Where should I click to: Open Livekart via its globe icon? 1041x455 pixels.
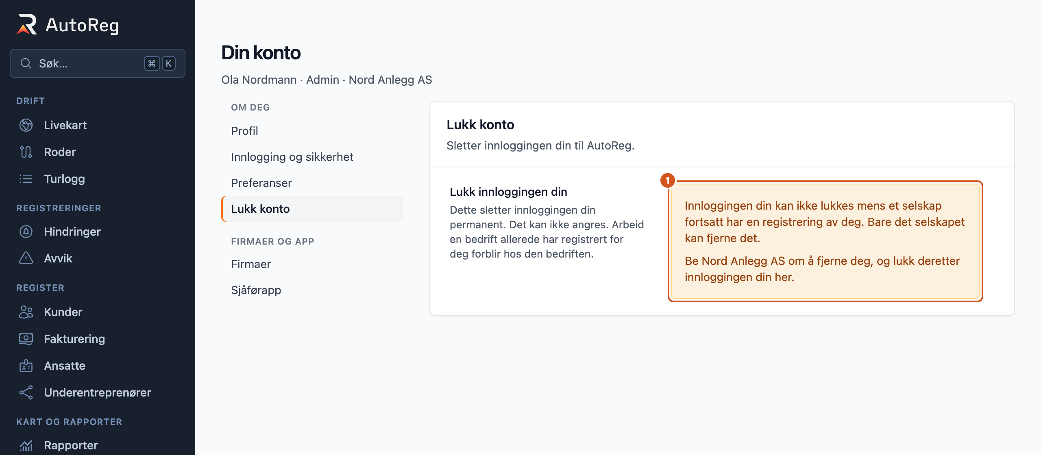point(26,125)
